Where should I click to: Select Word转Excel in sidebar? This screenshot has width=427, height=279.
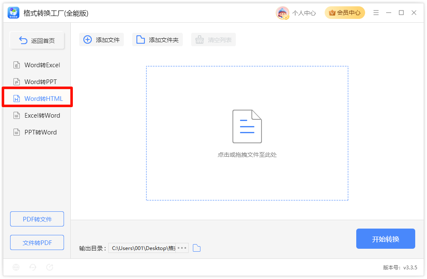click(37, 65)
